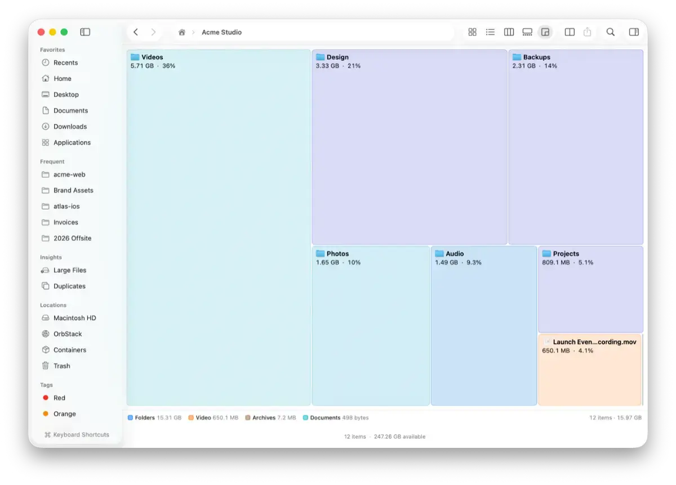This screenshot has height=485, width=676.
Task: Open search with magnifier icon
Action: pyautogui.click(x=611, y=32)
